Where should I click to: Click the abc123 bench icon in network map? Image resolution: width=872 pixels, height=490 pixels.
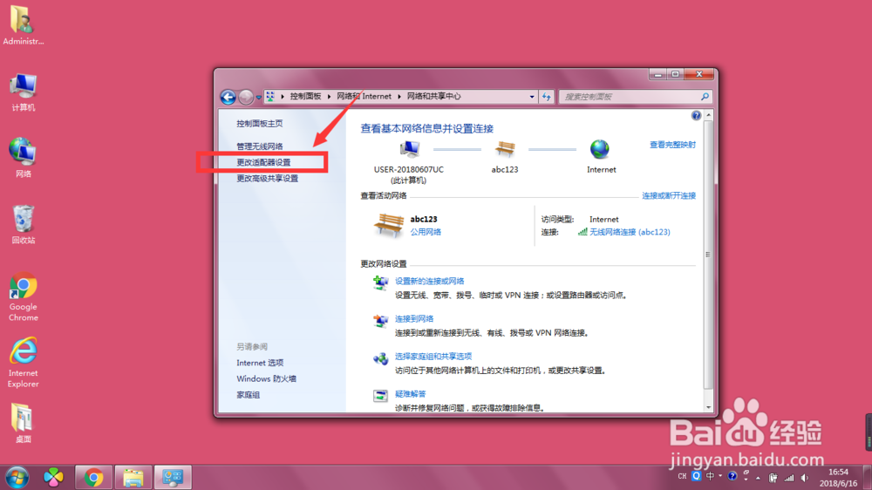505,149
